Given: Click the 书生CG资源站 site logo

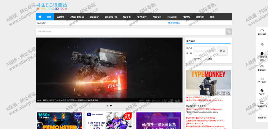Looking at the screenshot, I should point(52,6).
